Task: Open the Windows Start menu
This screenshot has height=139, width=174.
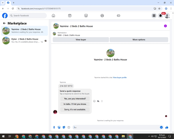Action: [3, 136]
